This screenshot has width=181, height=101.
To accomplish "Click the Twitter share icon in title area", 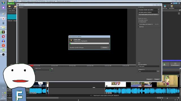I will click(175, 3).
